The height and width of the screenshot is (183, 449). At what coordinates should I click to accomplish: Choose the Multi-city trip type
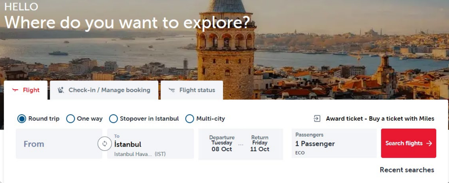click(x=190, y=119)
